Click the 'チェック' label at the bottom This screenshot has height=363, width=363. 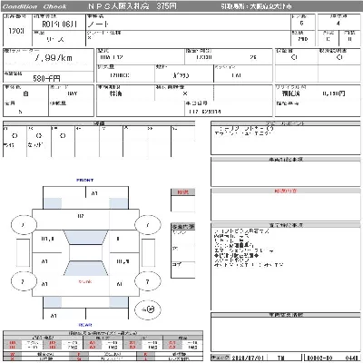221,358
